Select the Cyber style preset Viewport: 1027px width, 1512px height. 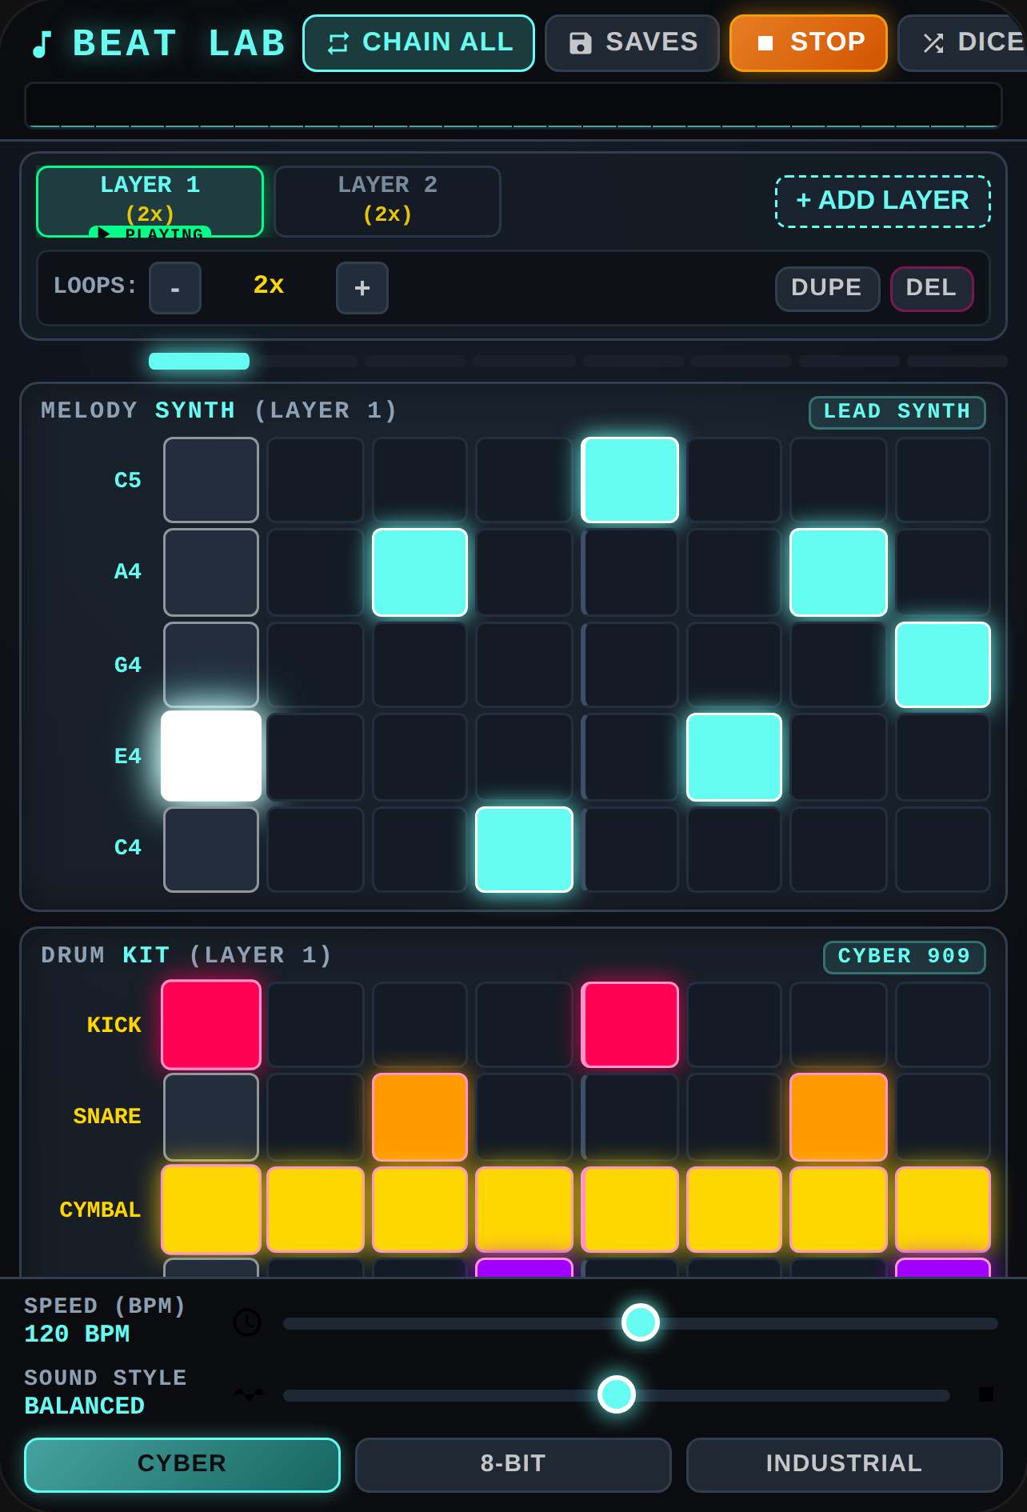click(182, 1465)
